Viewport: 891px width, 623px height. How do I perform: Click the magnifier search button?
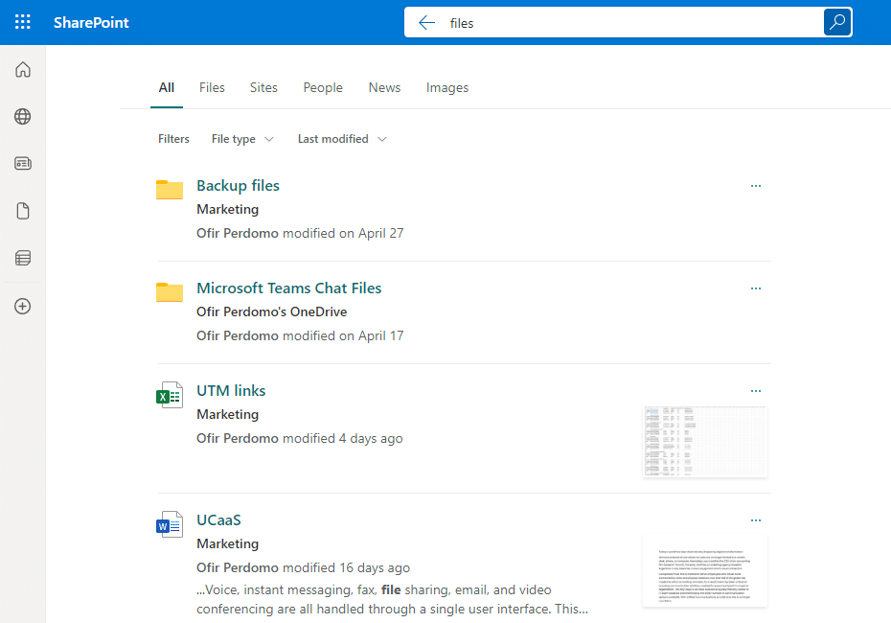tap(837, 22)
